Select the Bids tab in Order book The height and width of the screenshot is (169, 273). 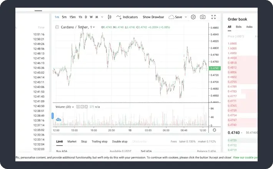239,27
